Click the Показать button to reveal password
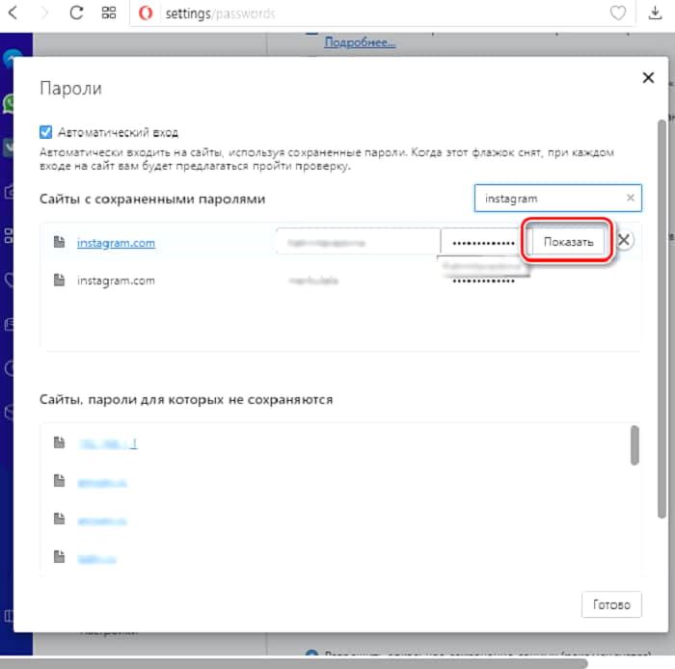This screenshot has width=675, height=669. (x=568, y=242)
